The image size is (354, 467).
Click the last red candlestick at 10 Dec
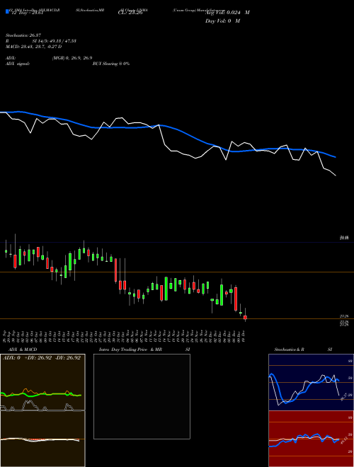(245, 317)
